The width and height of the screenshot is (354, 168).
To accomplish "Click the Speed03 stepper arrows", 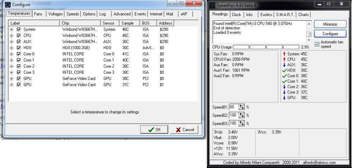I will pos(242,124).
